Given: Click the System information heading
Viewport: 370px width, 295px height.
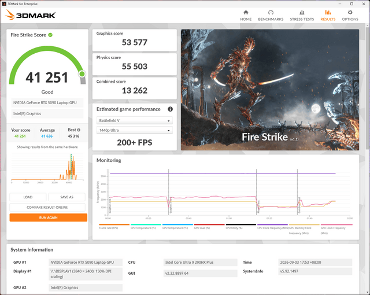Looking at the screenshot, I should 32,250.
